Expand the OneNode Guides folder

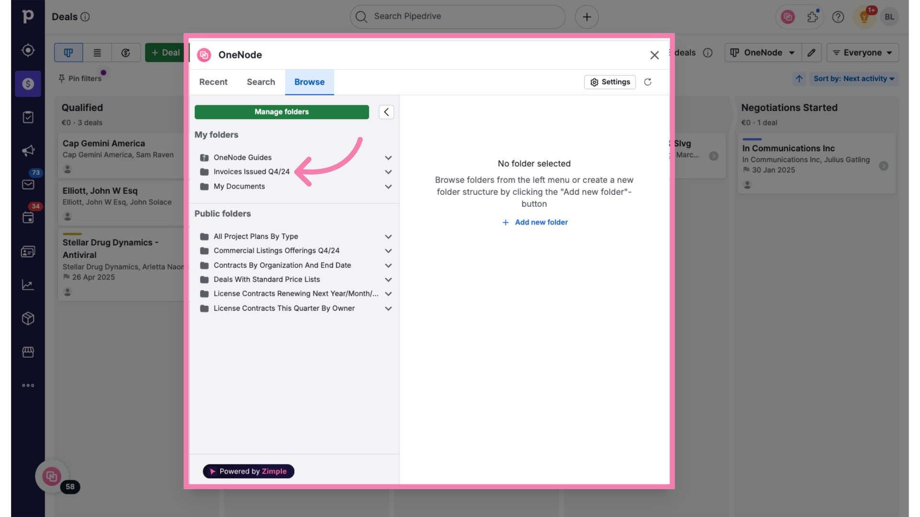388,158
